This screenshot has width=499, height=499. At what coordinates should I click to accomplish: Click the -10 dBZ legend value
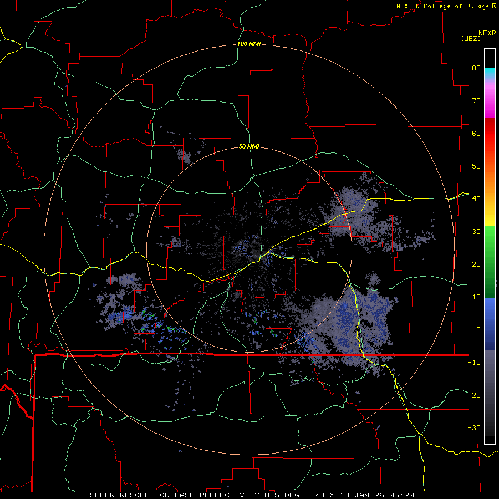(474, 363)
